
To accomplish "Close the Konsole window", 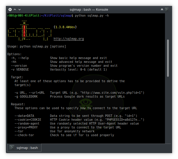I will [x=10, y=9].
